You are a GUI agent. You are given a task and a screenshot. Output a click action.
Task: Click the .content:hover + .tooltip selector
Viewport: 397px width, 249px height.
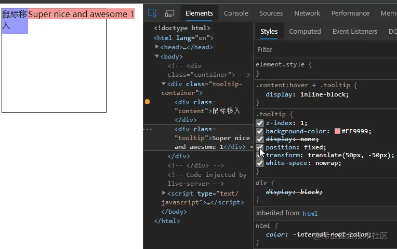coord(303,85)
